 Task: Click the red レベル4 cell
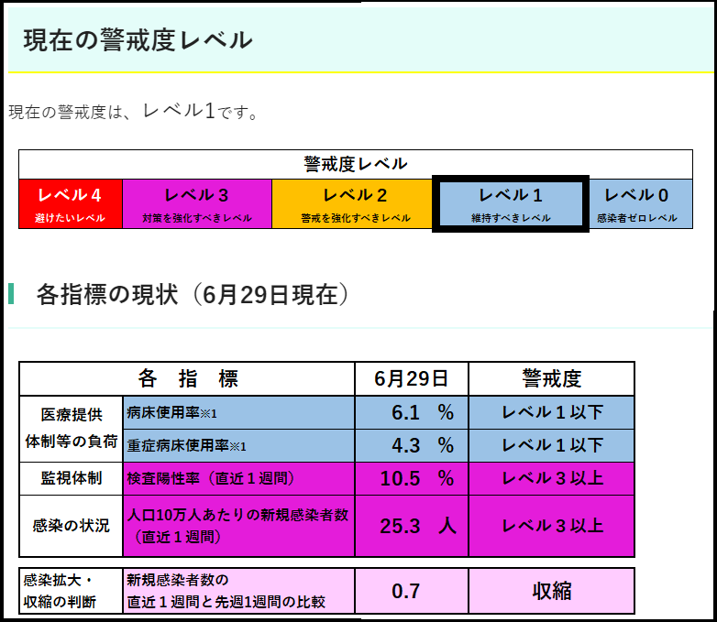point(71,203)
